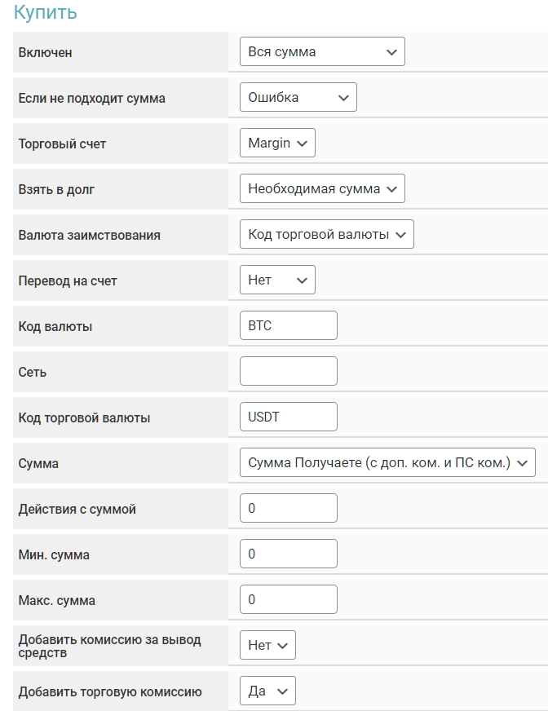The width and height of the screenshot is (548, 711).
Task: Expand Добавить комиссию за вывод средств dropdown
Action: [267, 646]
